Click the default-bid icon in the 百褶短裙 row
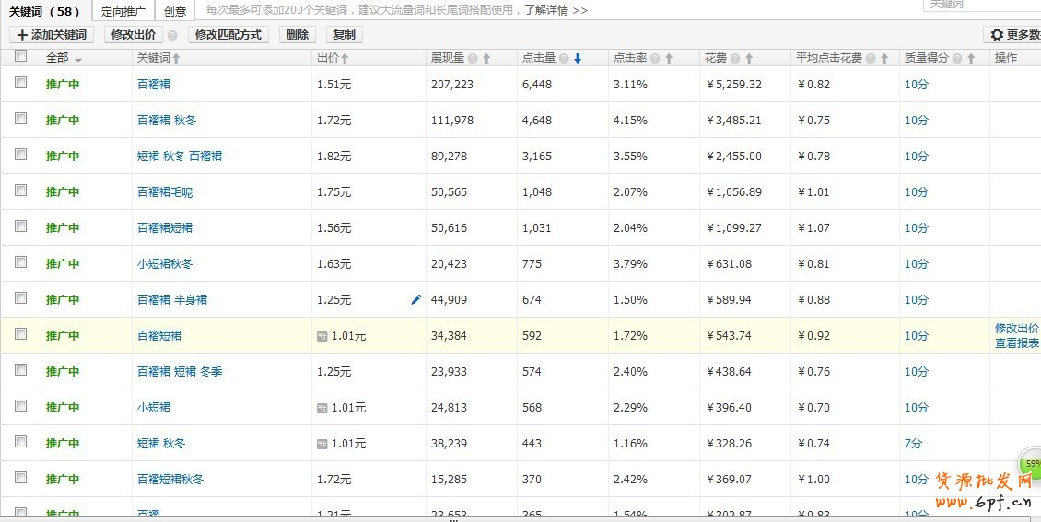This screenshot has height=522, width=1041. pos(322,336)
